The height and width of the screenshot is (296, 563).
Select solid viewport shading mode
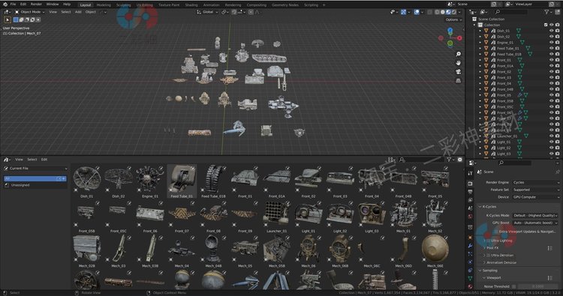[443, 12]
